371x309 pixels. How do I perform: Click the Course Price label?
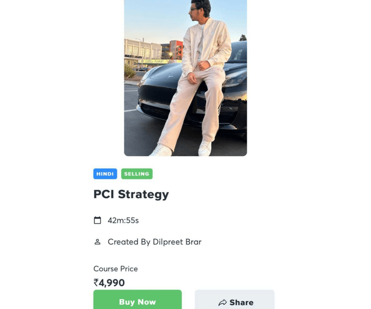(x=115, y=269)
